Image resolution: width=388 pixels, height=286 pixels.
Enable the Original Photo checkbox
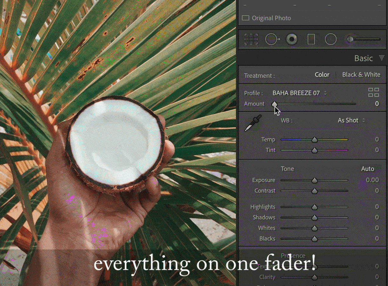coord(245,18)
